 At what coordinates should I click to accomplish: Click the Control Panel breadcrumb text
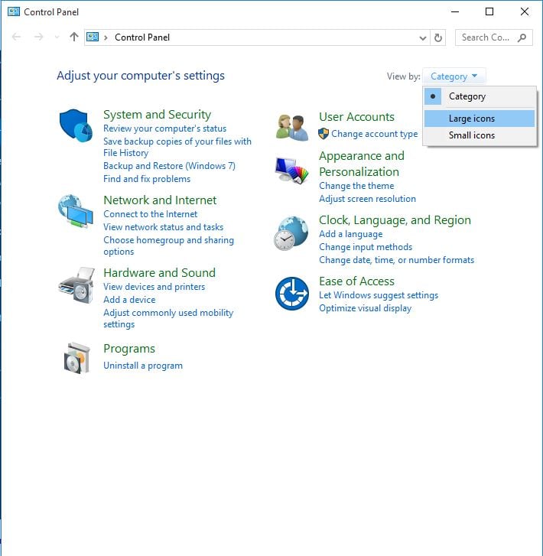pos(141,37)
